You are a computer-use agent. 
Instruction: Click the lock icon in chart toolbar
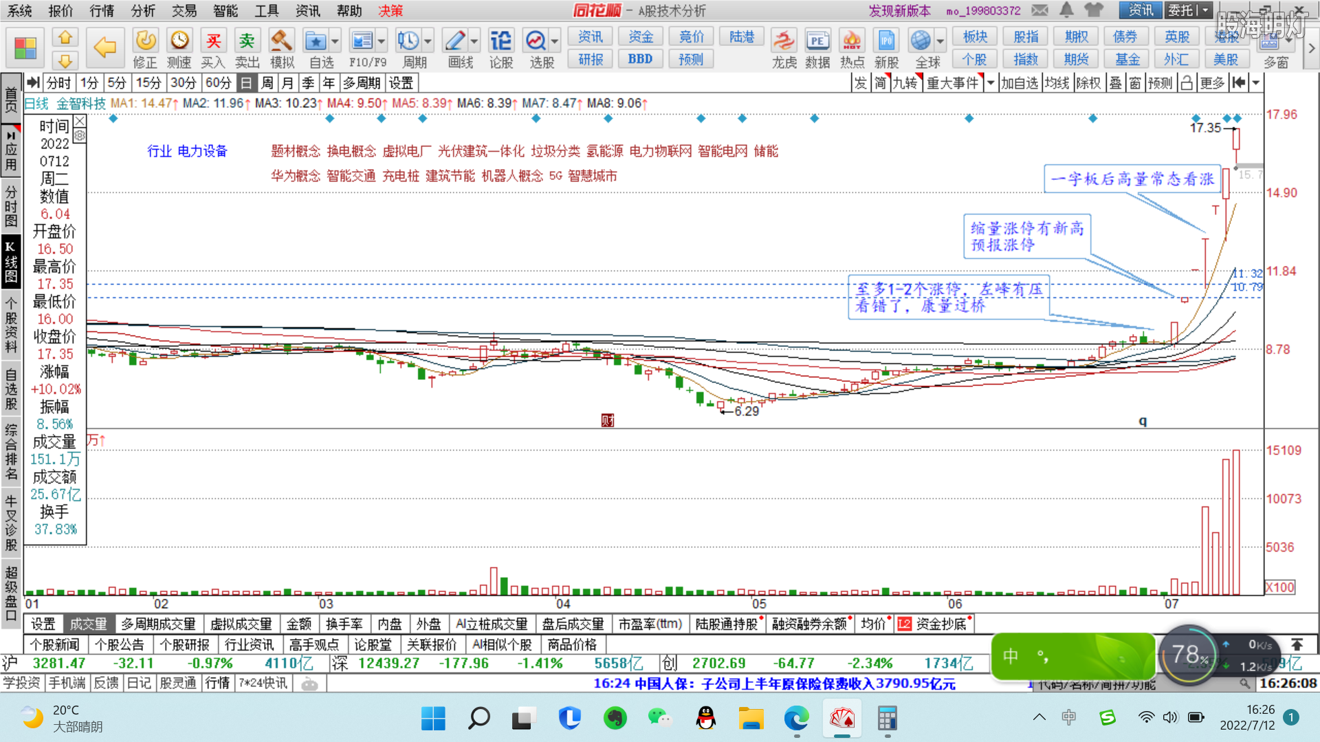click(x=1187, y=83)
